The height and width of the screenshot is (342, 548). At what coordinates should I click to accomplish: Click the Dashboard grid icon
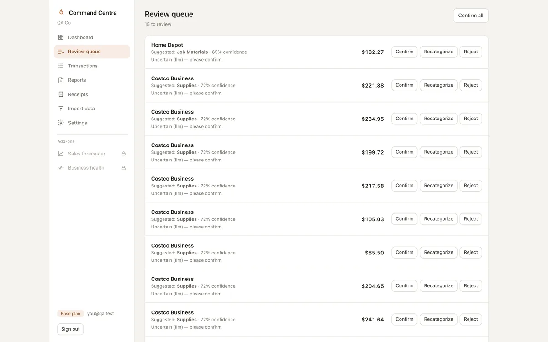(x=61, y=37)
